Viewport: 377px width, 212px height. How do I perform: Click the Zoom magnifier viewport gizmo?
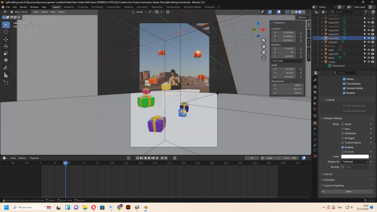tap(264, 40)
